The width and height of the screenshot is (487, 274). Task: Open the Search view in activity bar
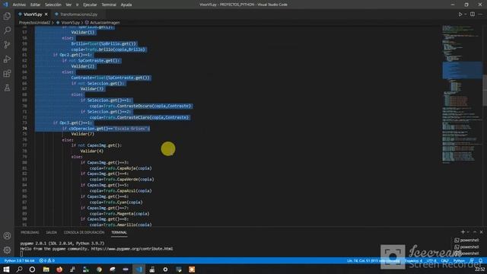pos(7,30)
